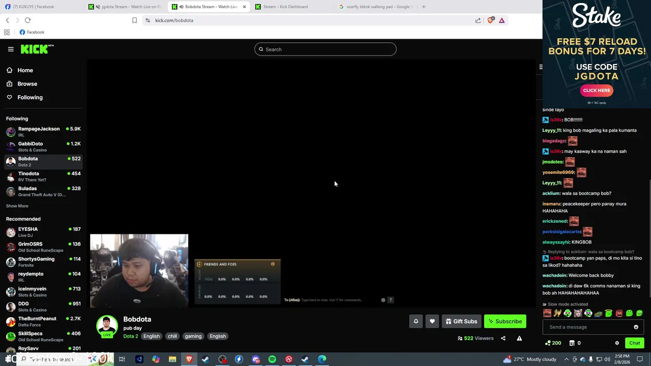Go to the Kick logo homepage

pyautogui.click(x=37, y=49)
